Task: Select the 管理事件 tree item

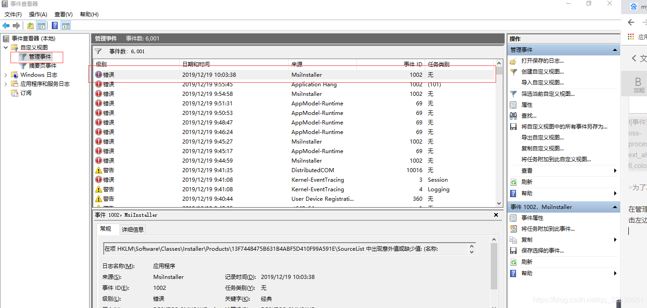Action: click(x=40, y=57)
